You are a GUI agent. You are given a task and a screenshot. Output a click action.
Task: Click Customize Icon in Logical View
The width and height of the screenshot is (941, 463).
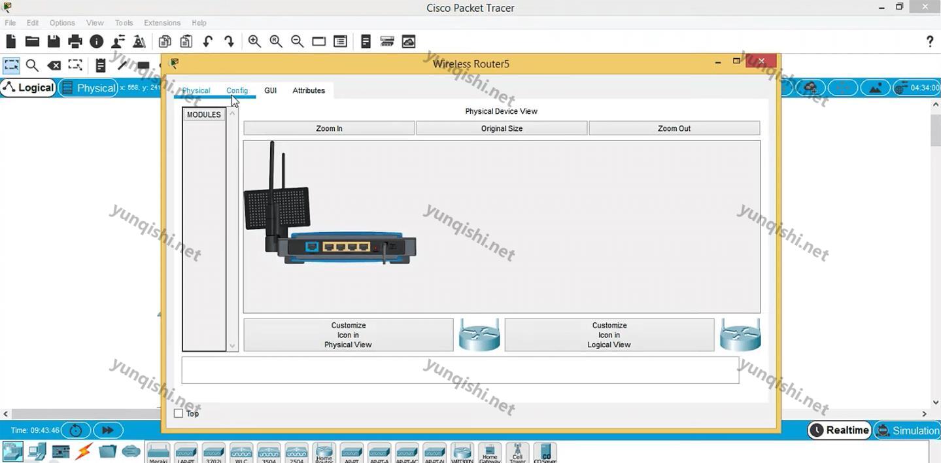pyautogui.click(x=609, y=335)
